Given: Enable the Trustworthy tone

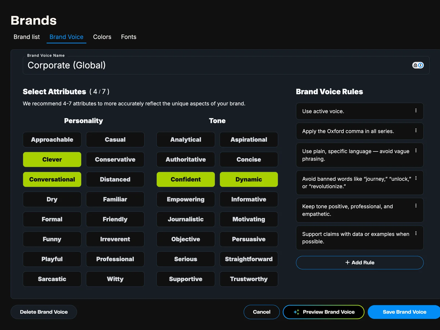Looking at the screenshot, I should coord(249,279).
